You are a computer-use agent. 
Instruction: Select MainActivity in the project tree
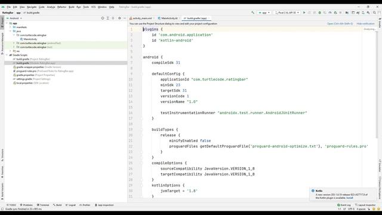pos(30,39)
